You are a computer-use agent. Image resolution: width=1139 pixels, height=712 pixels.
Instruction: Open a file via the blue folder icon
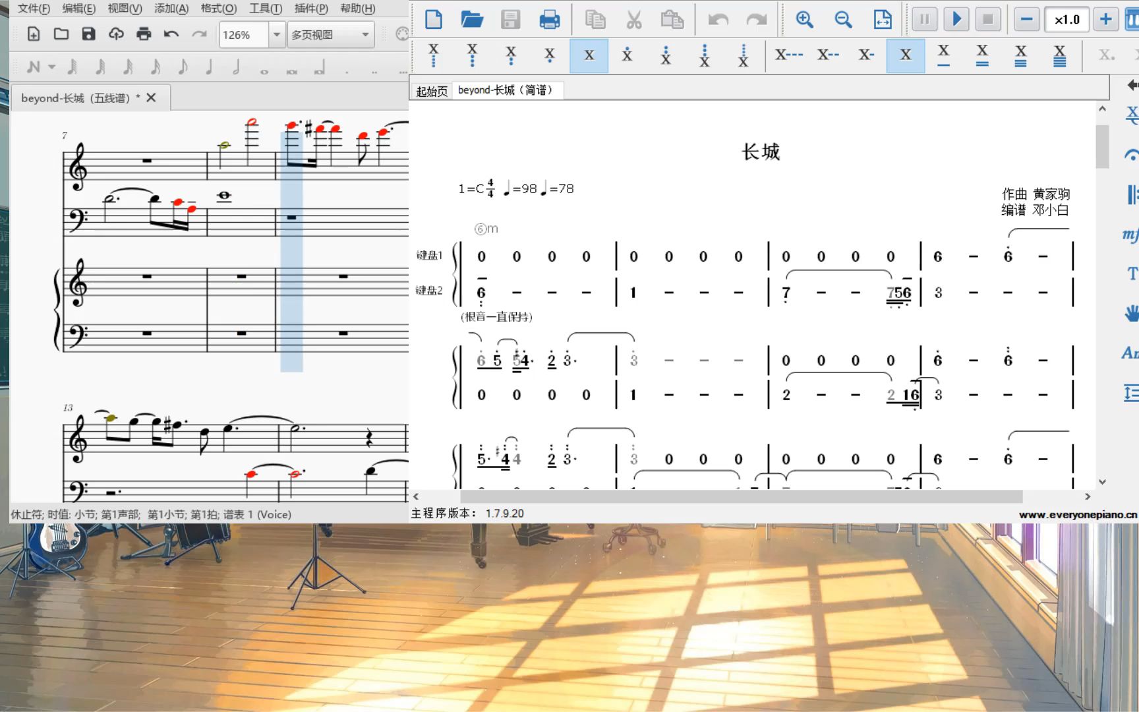[472, 19]
